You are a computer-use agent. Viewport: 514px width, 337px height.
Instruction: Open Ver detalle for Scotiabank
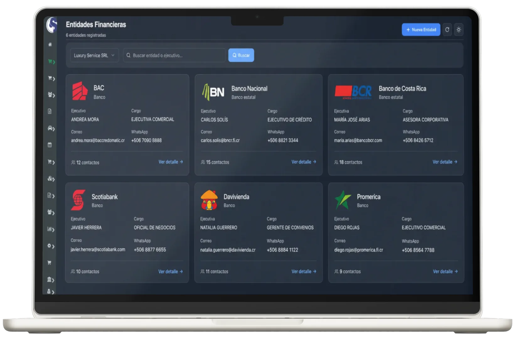tap(170, 271)
